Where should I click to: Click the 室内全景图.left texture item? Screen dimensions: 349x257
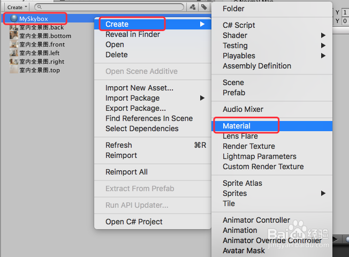35,53
